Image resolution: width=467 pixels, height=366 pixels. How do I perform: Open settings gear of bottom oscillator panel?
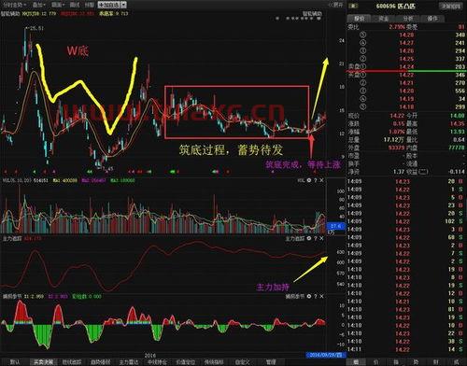(x=309, y=296)
